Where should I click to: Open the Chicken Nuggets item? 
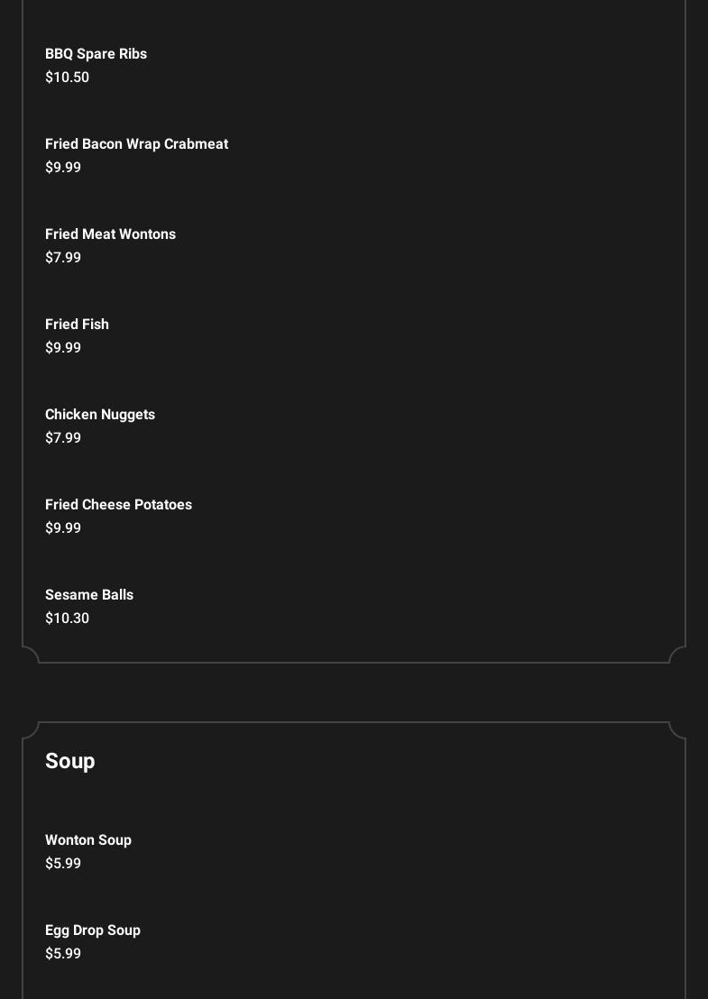tap(100, 415)
